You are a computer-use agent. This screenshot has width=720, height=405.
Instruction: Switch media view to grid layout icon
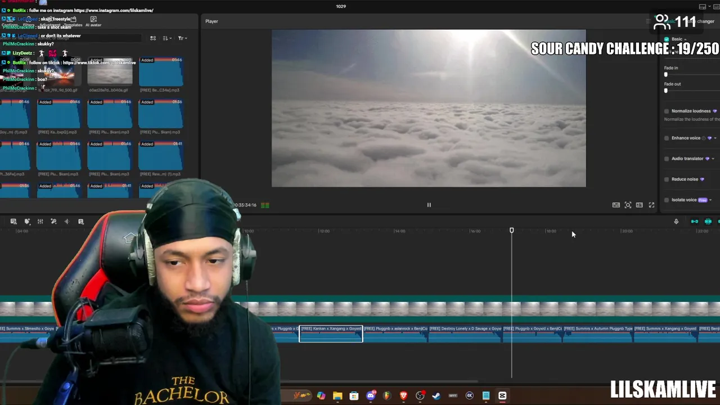(x=153, y=38)
